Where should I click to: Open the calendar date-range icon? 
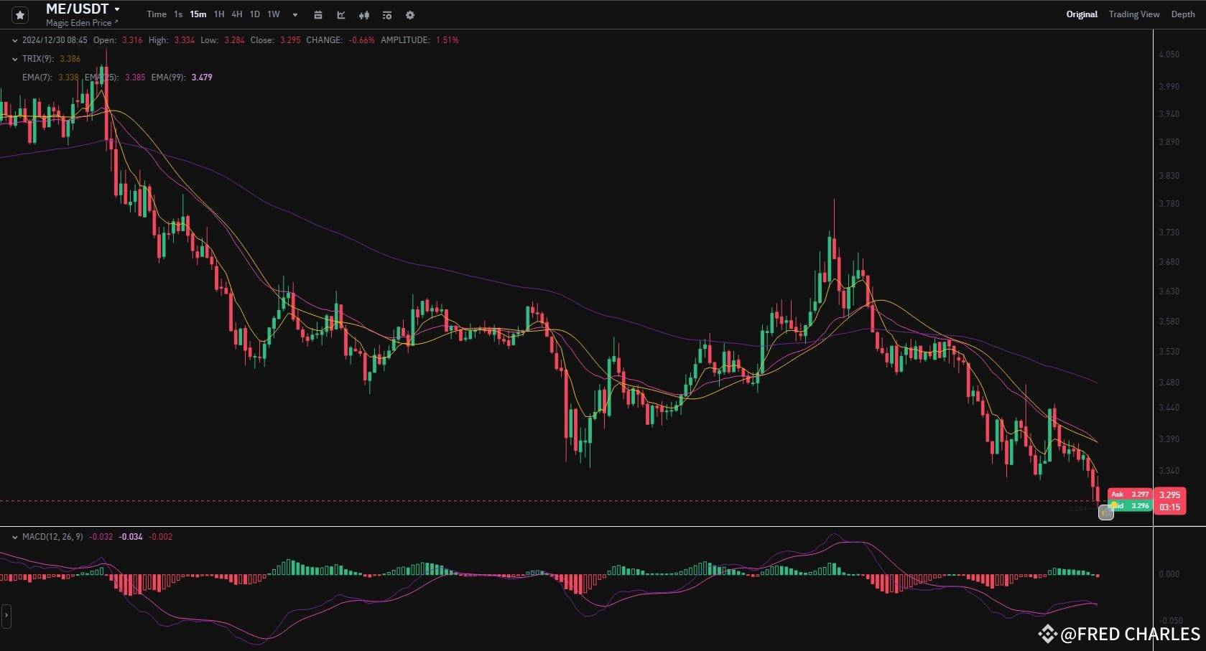[x=317, y=14]
